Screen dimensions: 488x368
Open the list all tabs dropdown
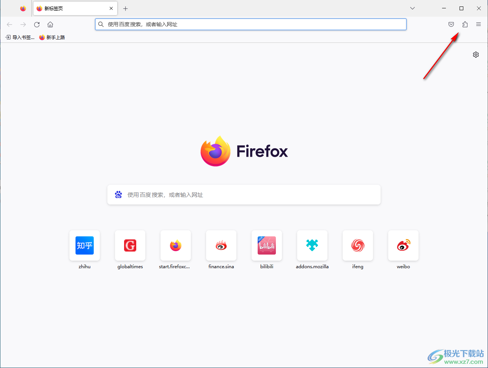tap(412, 8)
